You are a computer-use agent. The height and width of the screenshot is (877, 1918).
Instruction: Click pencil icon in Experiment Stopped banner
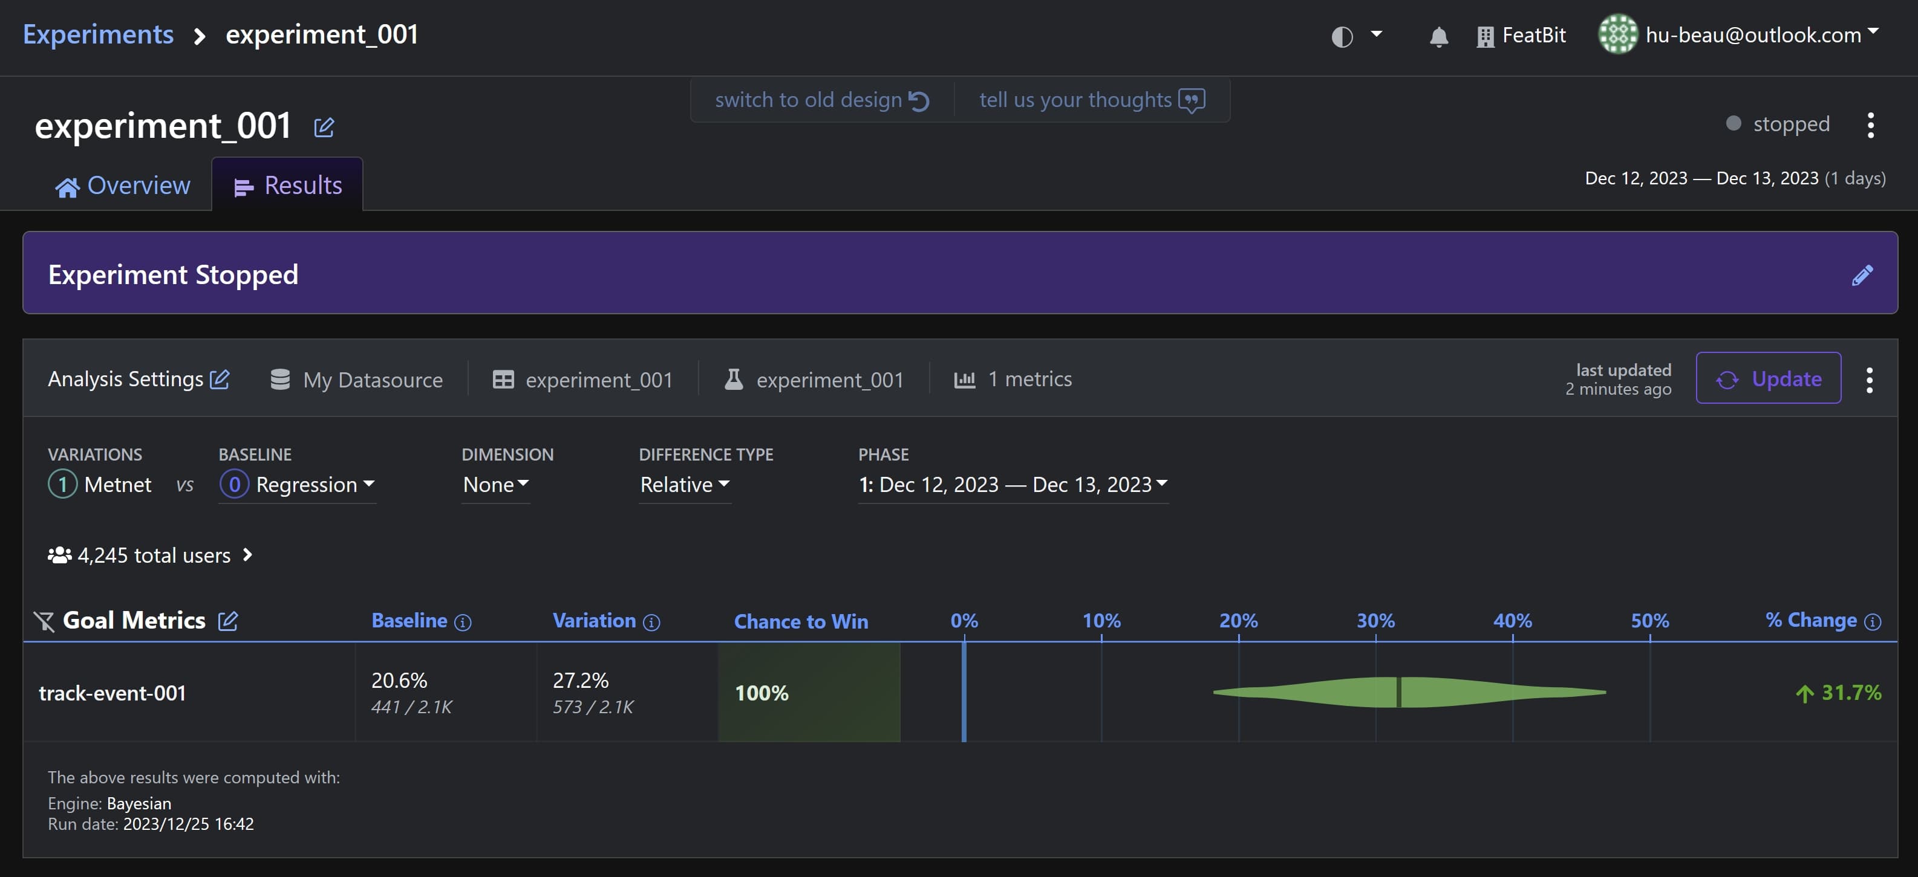click(1861, 275)
